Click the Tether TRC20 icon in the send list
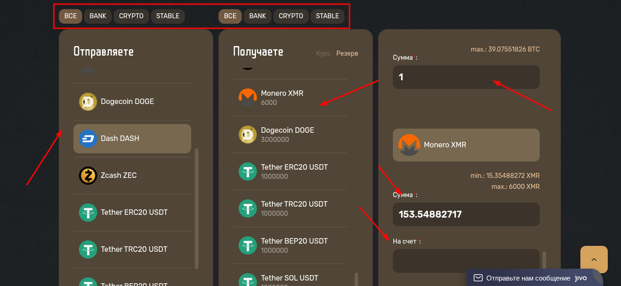Screen dimensions: 621x286 pos(88,250)
